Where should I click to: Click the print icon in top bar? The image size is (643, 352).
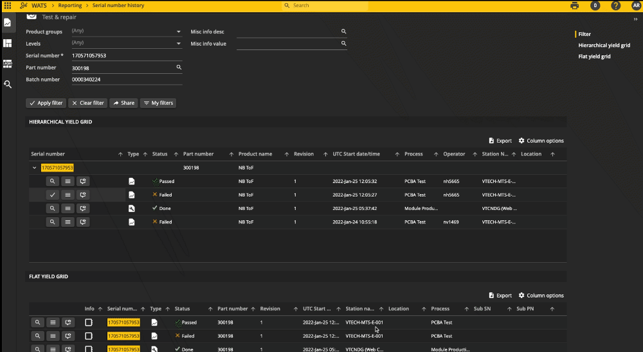(574, 5)
